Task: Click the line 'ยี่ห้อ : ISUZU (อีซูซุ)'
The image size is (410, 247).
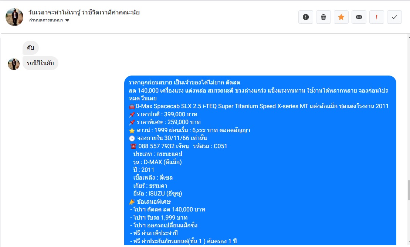Action: [x=157, y=194]
